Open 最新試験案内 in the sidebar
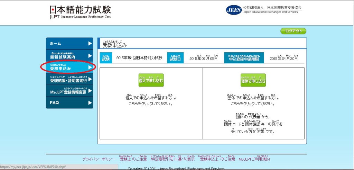The width and height of the screenshot is (354, 170). pyautogui.click(x=69, y=56)
